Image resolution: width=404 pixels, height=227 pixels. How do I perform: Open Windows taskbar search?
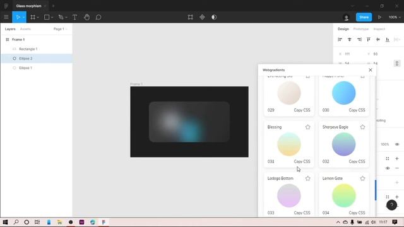[16, 222]
